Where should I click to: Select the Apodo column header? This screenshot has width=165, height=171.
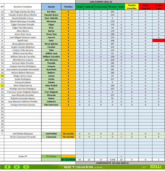click(51, 7)
